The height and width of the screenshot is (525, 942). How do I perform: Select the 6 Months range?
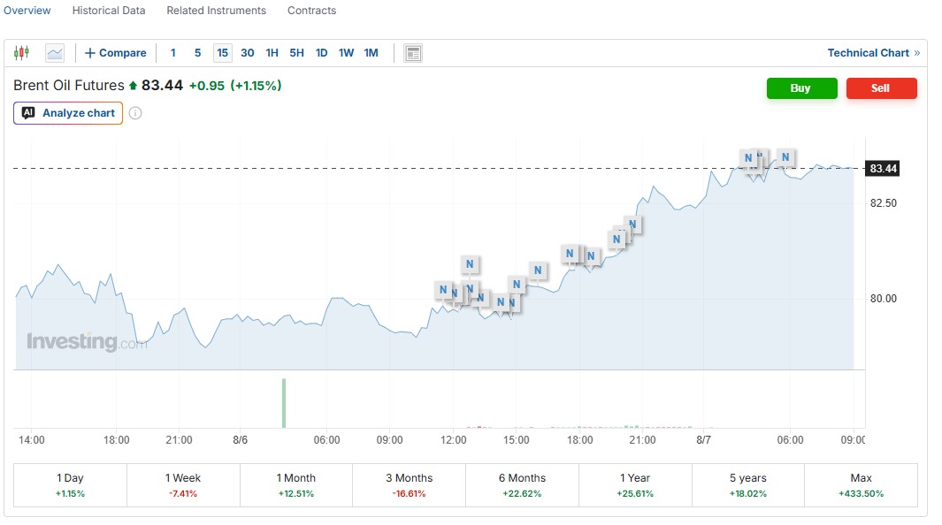[x=522, y=485]
